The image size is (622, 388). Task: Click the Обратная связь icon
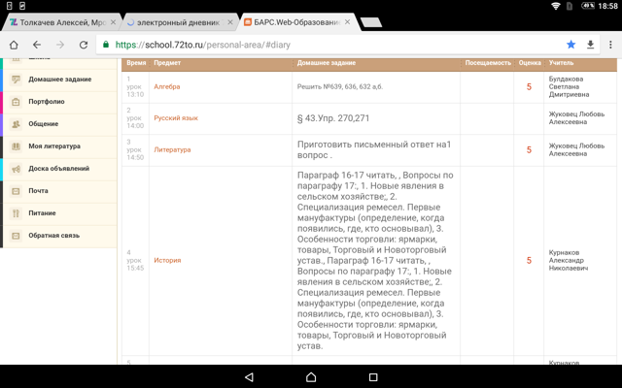16,236
